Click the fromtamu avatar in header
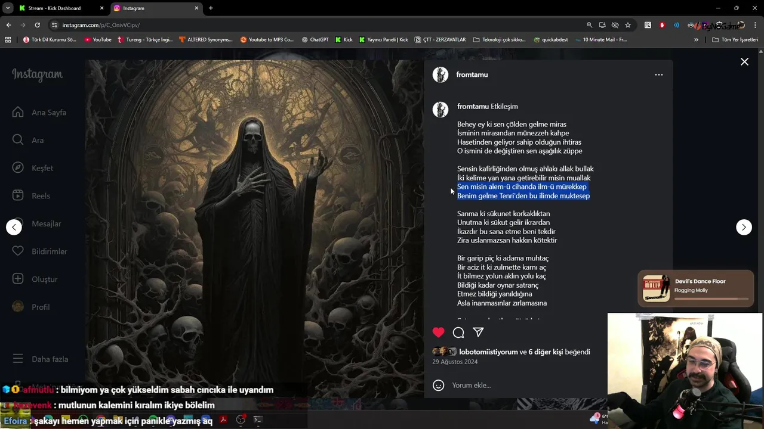Image resolution: width=764 pixels, height=429 pixels. tap(440, 74)
